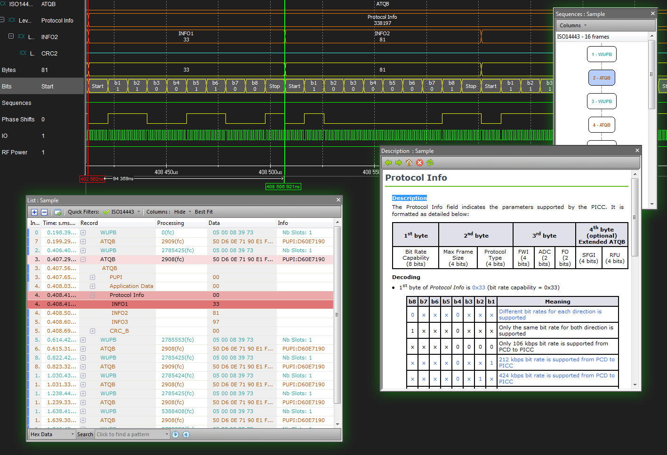The width and height of the screenshot is (667, 455).
Task: Click the green back arrow in Description panel
Action: click(x=388, y=163)
